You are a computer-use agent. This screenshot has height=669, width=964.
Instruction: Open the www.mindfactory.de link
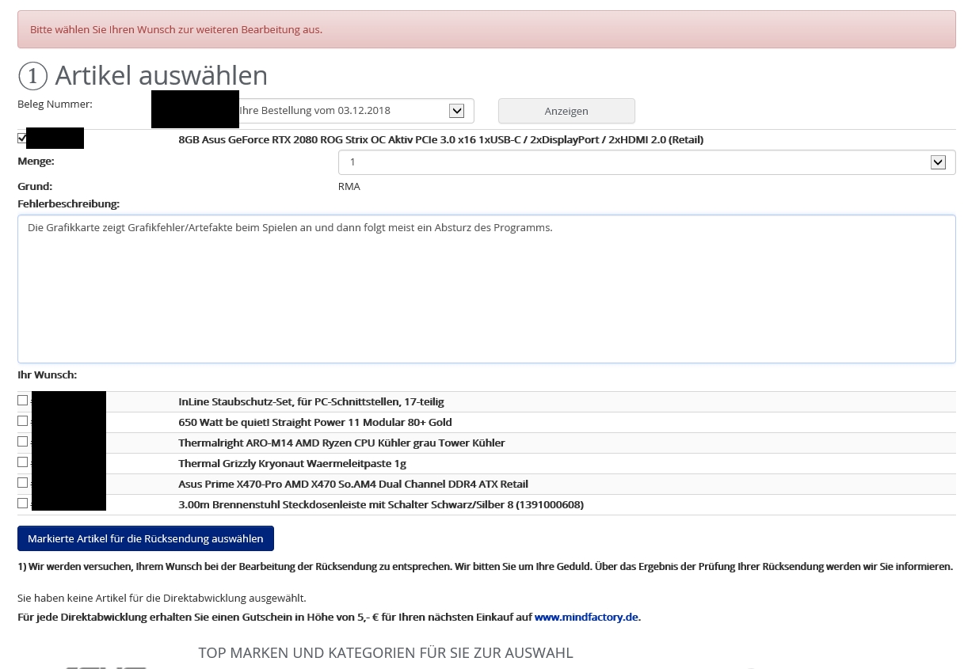(x=586, y=618)
